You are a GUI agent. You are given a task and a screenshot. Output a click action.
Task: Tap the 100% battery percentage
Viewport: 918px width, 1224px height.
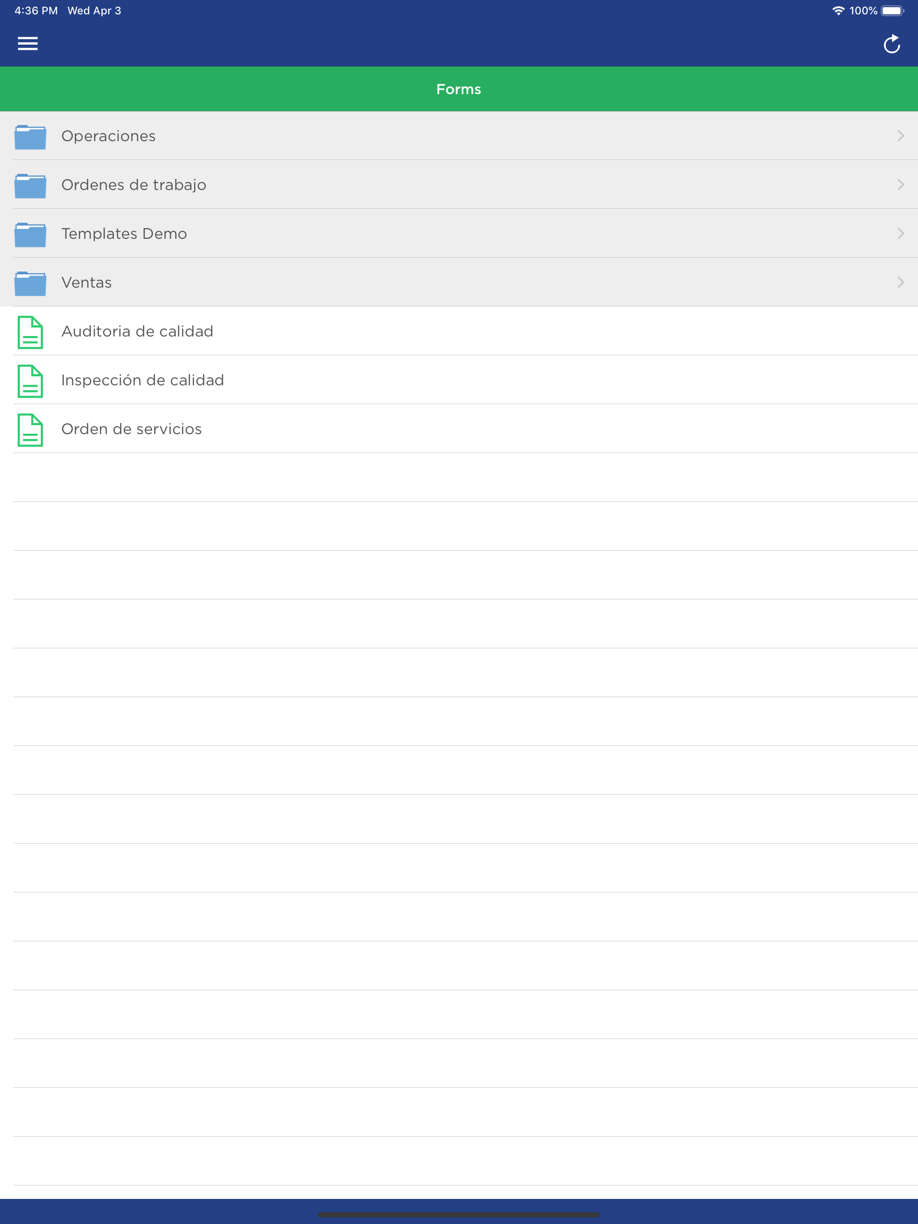863,10
